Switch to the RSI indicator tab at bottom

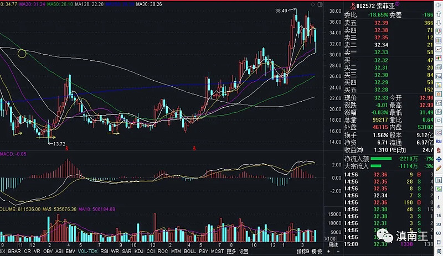104,251
